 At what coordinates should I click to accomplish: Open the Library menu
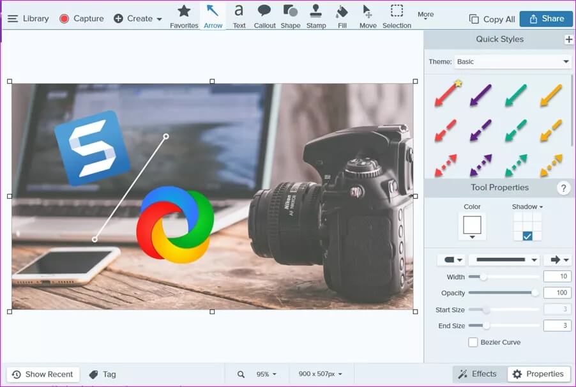(28, 19)
